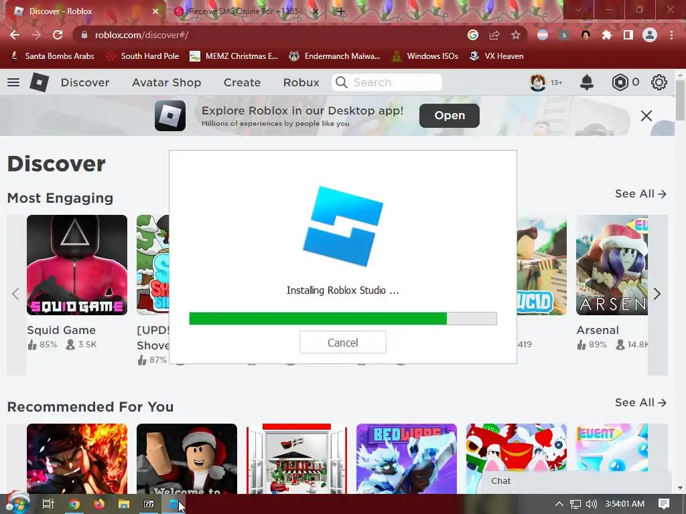The height and width of the screenshot is (514, 686).
Task: Show hidden system tray icons
Action: pos(559,504)
